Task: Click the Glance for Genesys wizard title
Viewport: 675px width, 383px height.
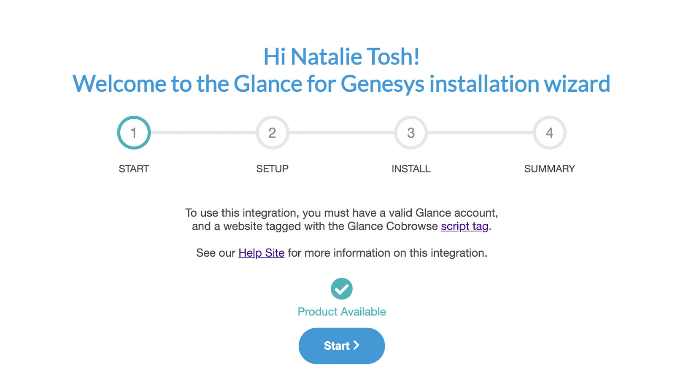Action: 342,83
